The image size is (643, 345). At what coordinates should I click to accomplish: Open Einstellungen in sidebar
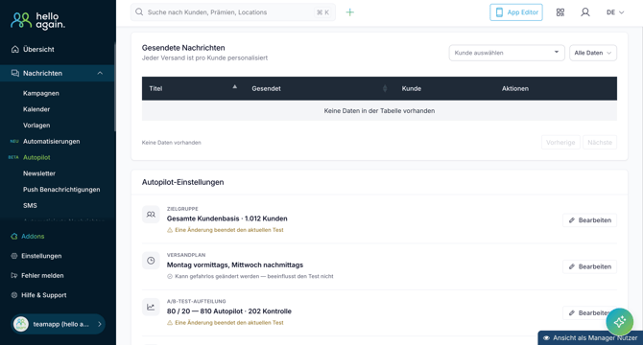click(41, 256)
